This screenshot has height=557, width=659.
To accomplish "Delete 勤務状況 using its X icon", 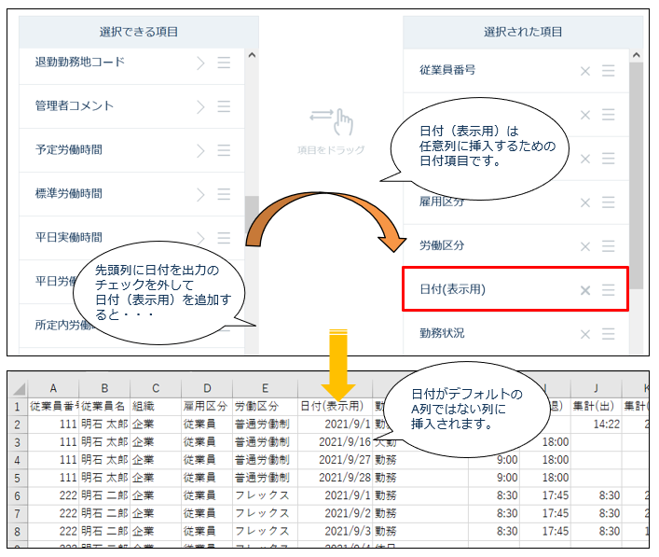I will (585, 334).
